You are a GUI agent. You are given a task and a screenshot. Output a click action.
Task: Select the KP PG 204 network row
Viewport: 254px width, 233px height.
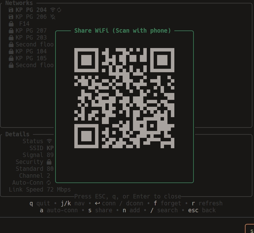coord(35,10)
